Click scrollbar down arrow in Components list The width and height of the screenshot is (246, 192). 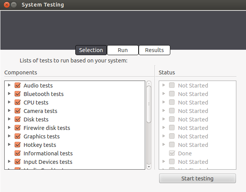pos(149,167)
